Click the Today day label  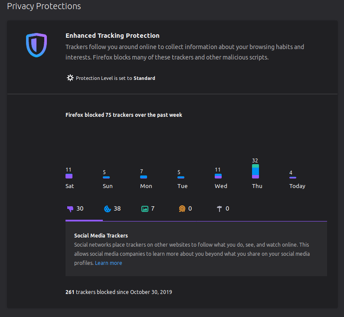point(297,186)
